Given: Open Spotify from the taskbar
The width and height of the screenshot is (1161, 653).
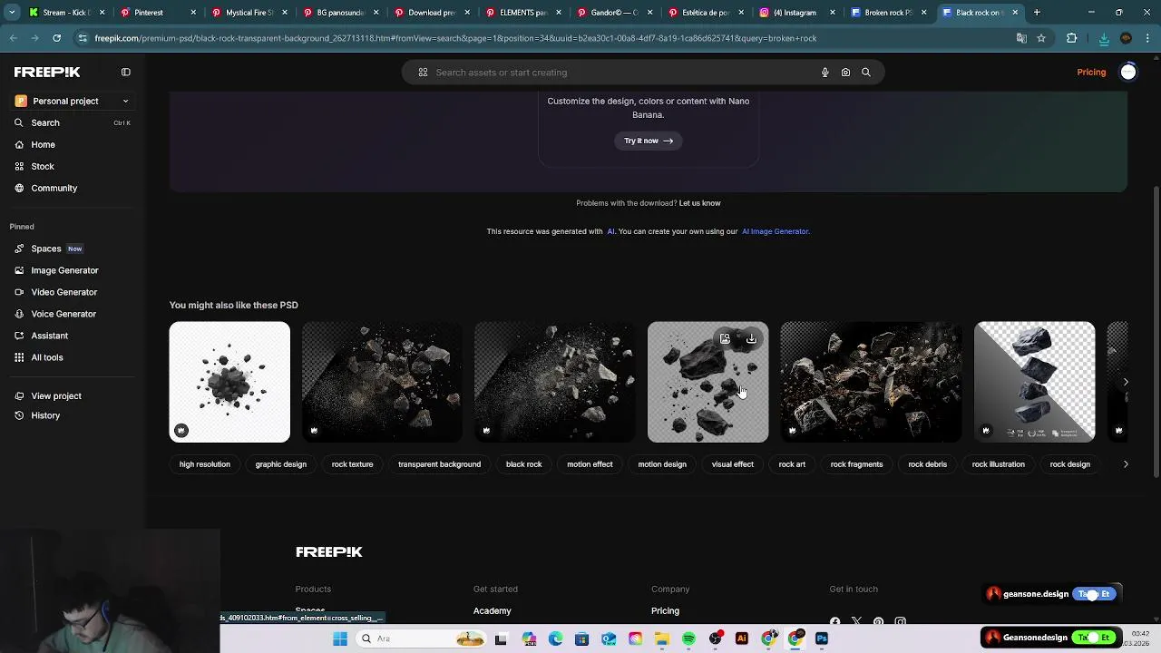Looking at the screenshot, I should pos(688,638).
